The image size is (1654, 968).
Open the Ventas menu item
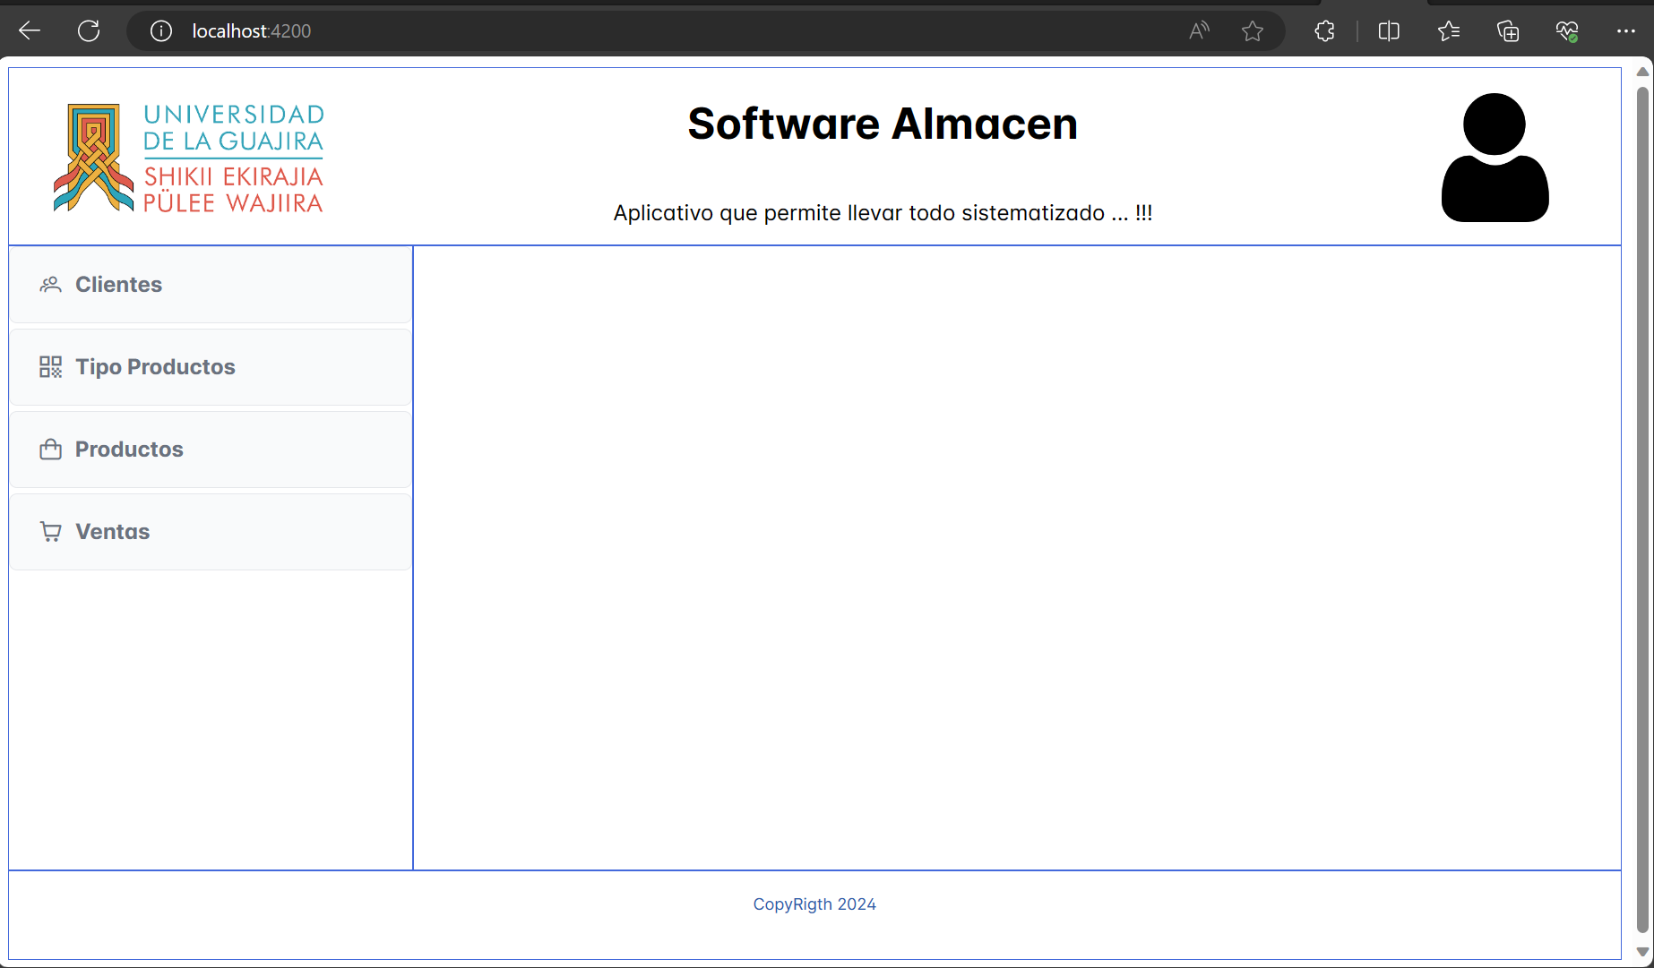[211, 532]
